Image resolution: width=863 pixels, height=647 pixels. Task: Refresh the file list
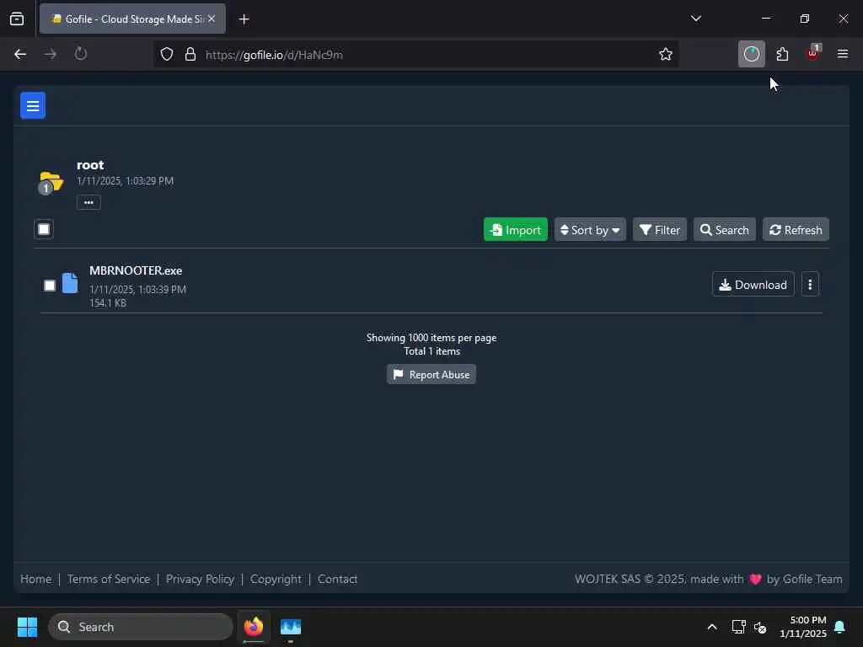tap(796, 230)
